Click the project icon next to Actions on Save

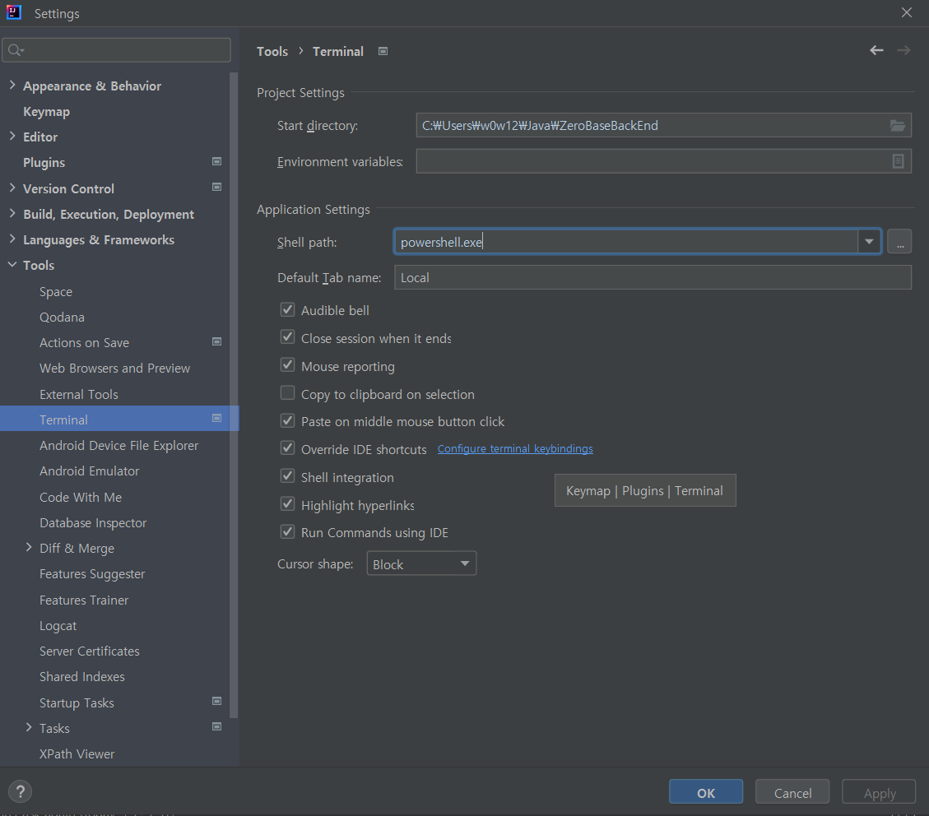tap(217, 341)
